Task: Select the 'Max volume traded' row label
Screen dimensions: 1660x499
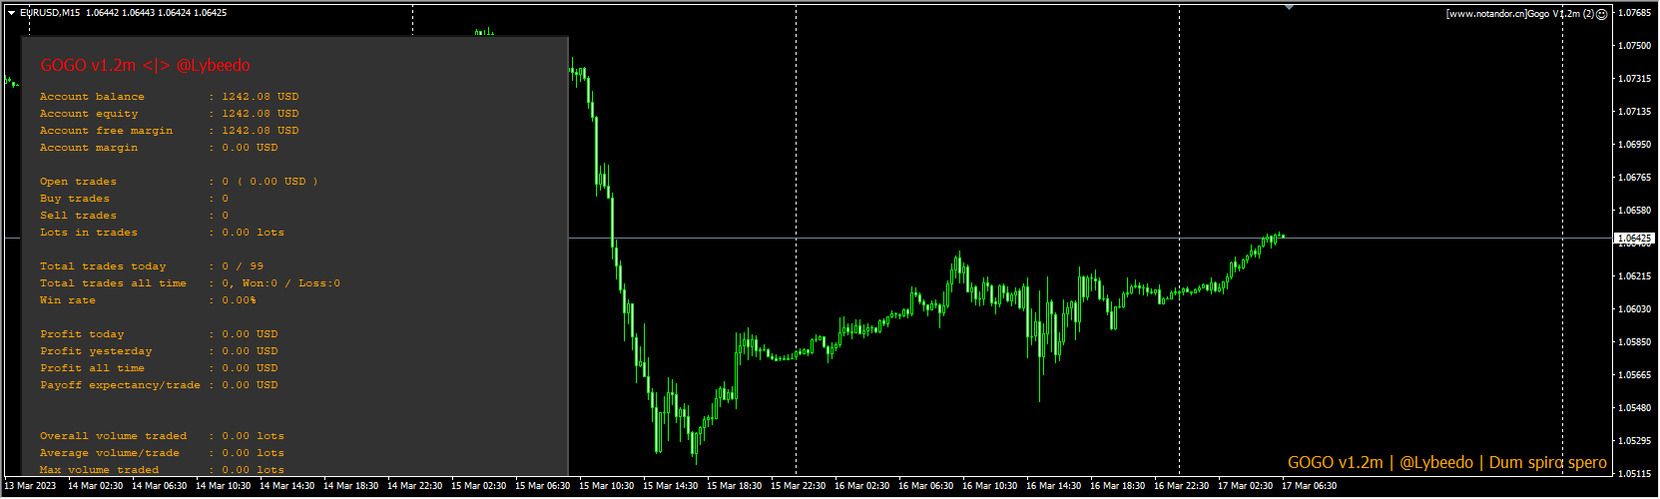Action: pos(99,470)
